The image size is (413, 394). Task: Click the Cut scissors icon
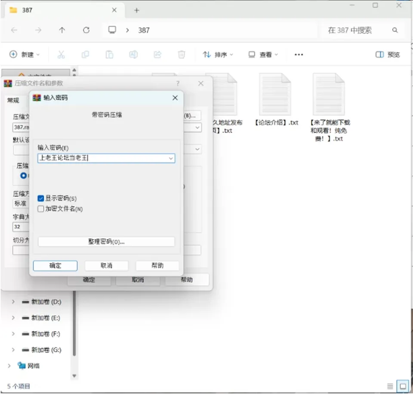(61, 55)
